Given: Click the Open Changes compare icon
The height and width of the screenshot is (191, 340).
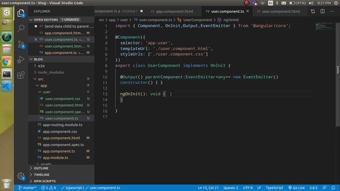Looking at the screenshot, I should pyautogui.click(x=313, y=11).
